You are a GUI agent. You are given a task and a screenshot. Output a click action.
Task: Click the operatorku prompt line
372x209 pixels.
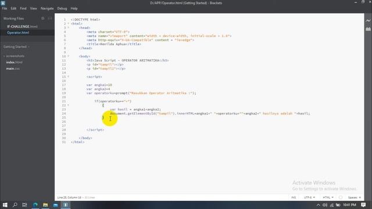click(x=141, y=93)
